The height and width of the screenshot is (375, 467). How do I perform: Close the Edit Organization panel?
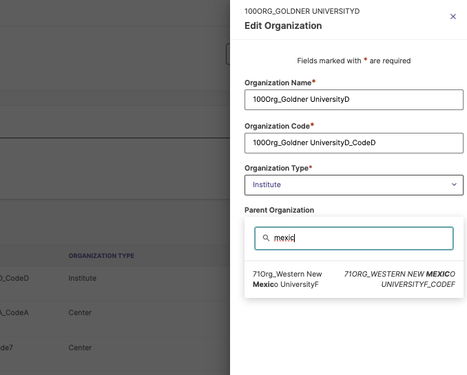click(x=453, y=17)
